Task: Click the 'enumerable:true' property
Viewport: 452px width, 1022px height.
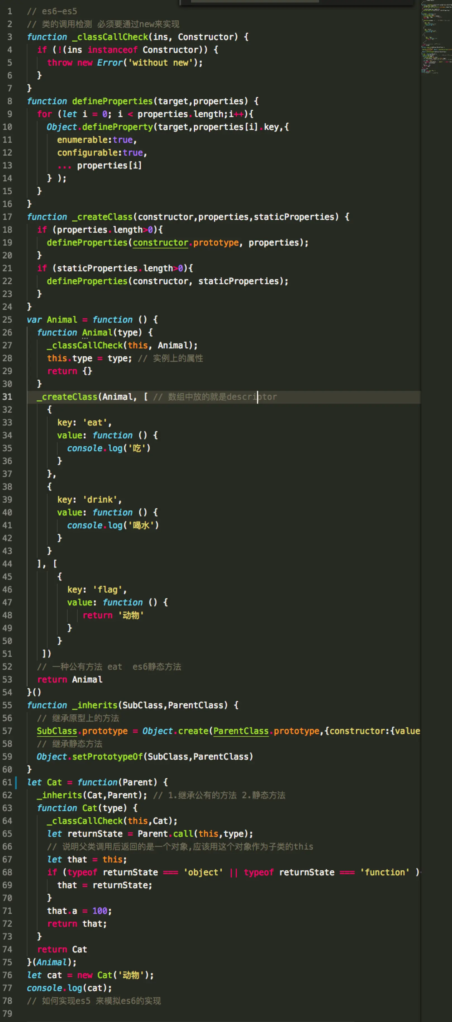Action: click(95, 140)
